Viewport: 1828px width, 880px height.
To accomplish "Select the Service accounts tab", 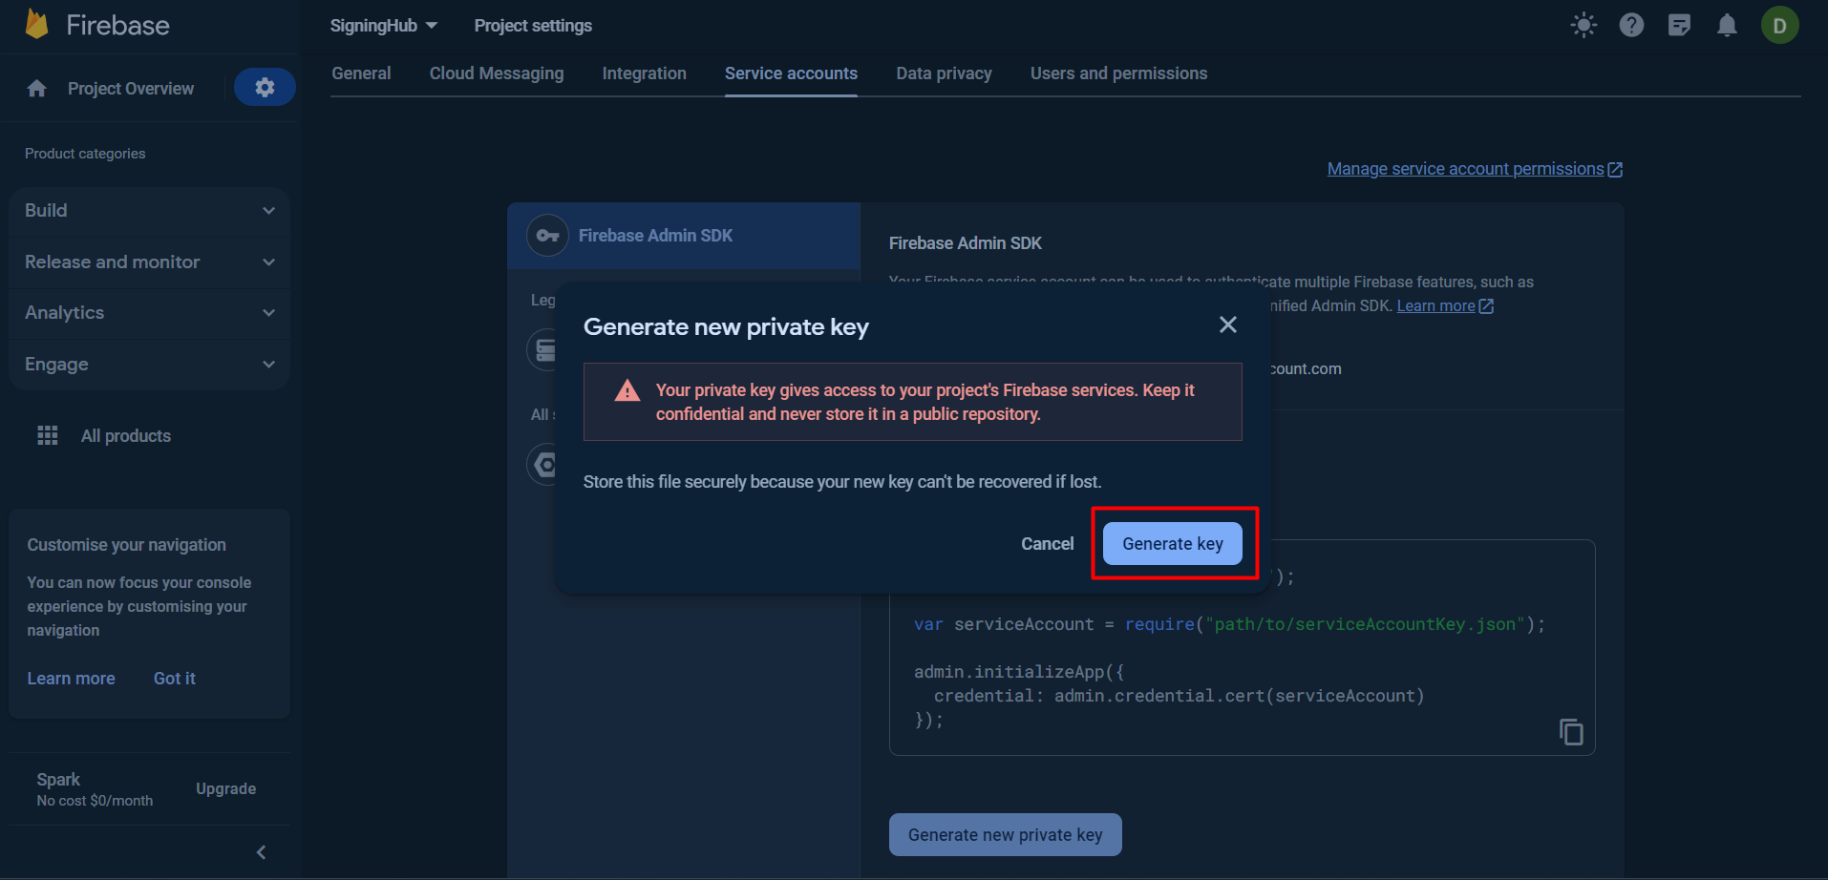I will [x=791, y=73].
